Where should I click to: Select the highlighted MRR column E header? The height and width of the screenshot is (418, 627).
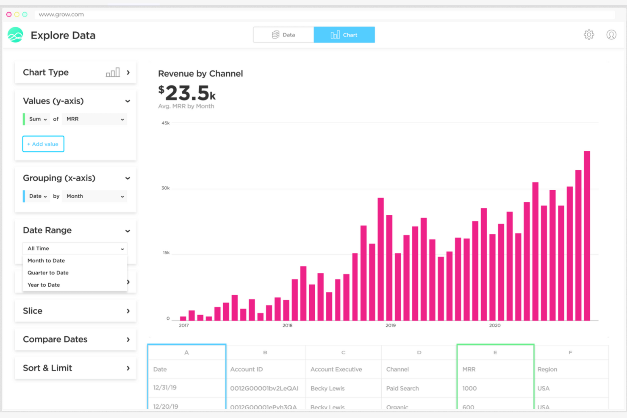coord(495,352)
